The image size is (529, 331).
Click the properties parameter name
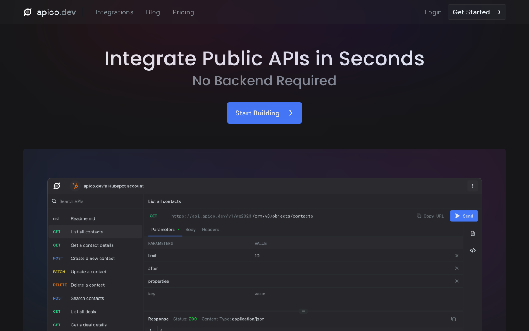tap(159, 281)
